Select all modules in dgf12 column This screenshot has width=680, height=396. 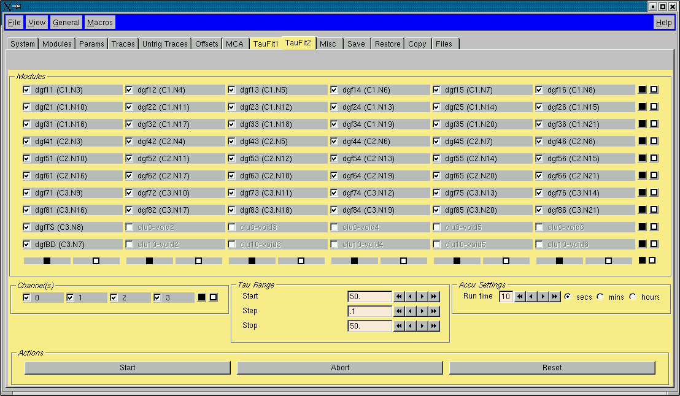(149, 261)
